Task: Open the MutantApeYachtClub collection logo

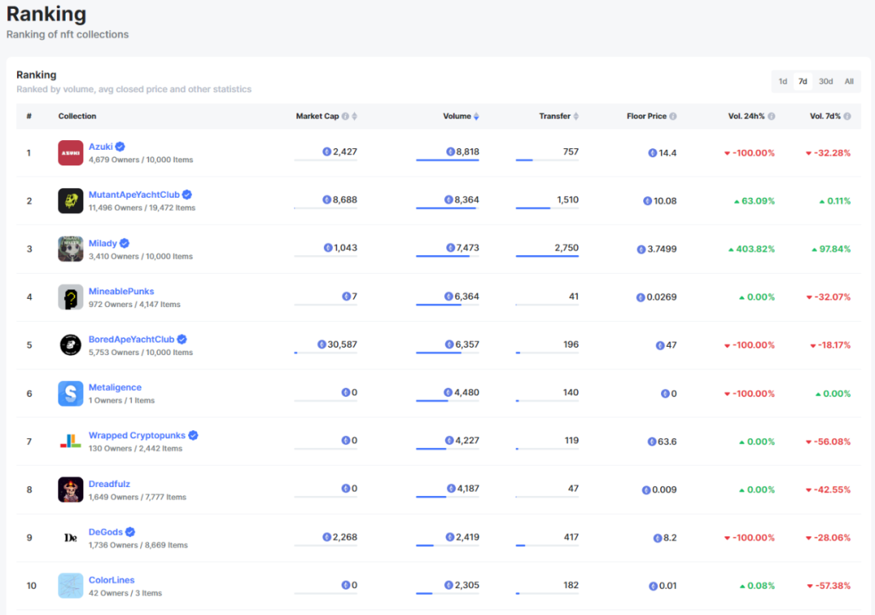Action: coord(70,201)
